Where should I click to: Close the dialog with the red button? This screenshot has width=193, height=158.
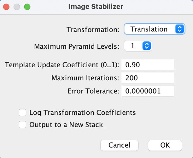tap(6, 6)
